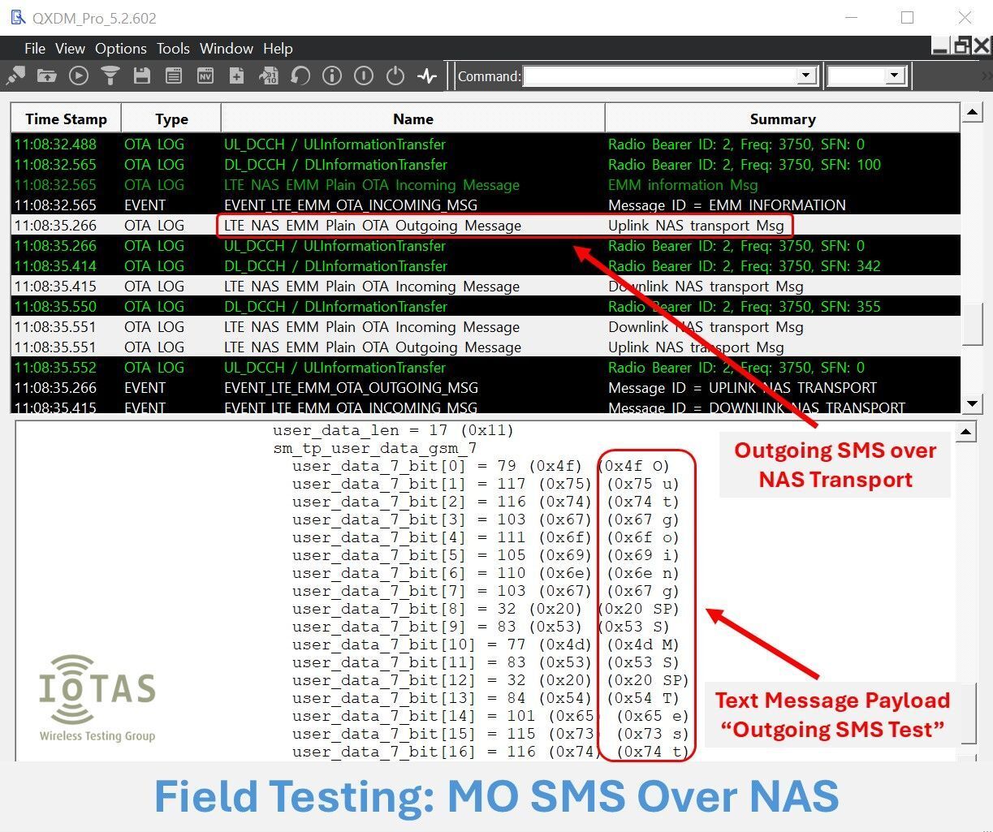
Task: Close the inner child window
Action: (982, 47)
